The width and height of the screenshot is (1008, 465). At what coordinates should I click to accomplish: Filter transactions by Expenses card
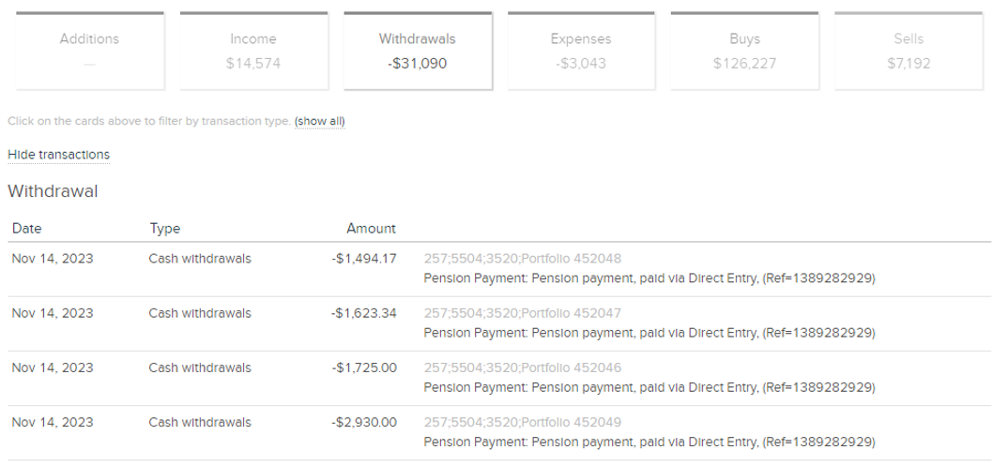pos(581,51)
